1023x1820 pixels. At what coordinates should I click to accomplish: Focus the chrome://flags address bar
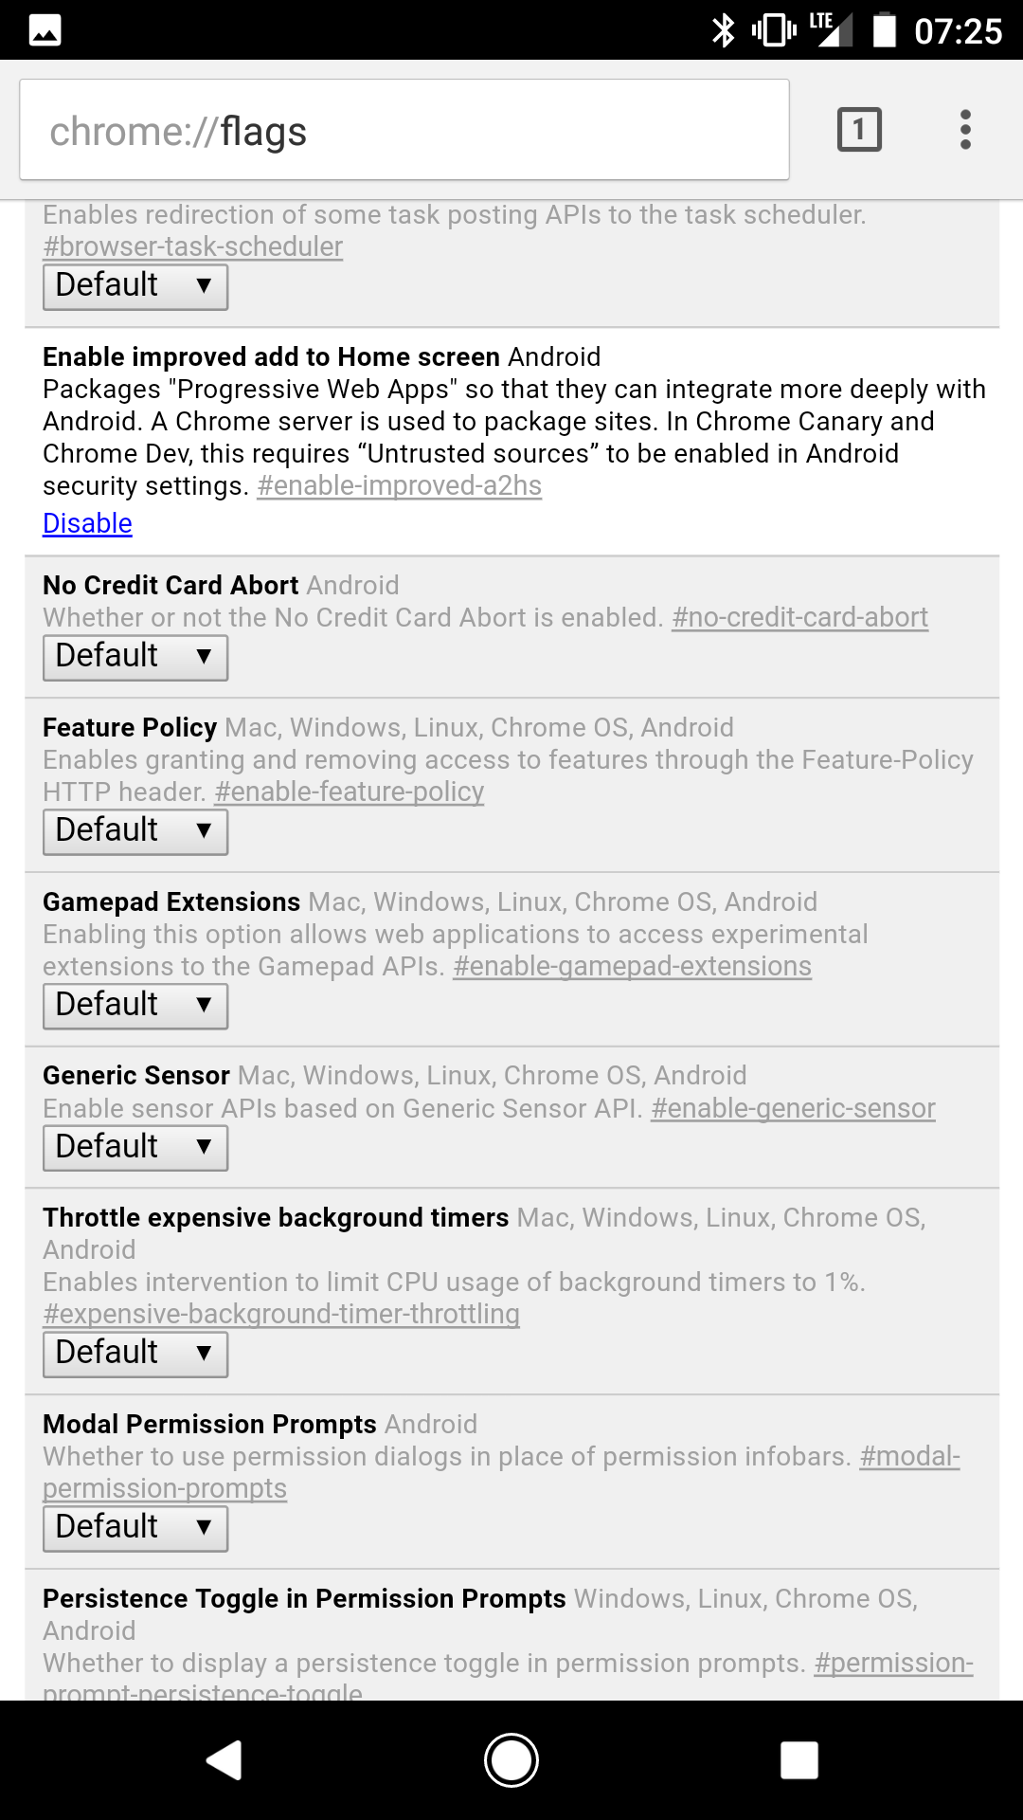[404, 130]
